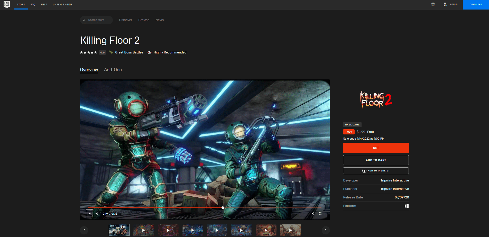Click the Base Game tag
Screen dimensions: 489x237
[352, 125]
